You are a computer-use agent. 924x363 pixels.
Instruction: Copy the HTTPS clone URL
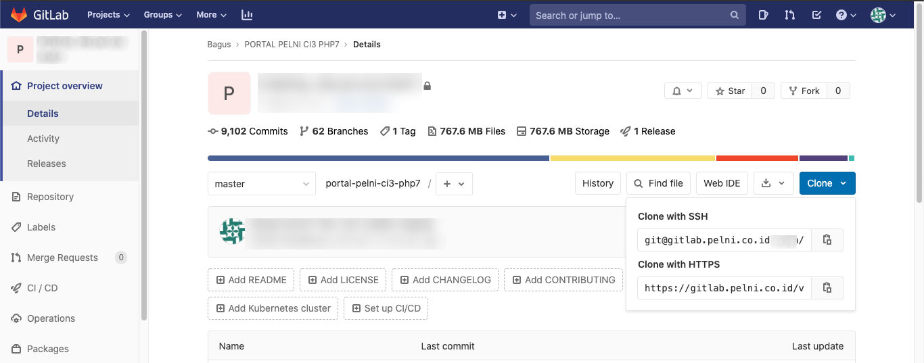coord(827,288)
